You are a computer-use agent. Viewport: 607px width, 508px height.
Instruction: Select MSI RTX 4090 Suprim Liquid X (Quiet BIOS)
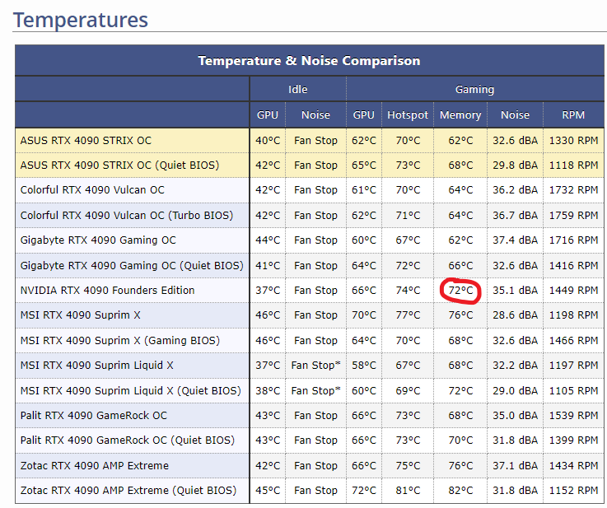click(x=131, y=391)
